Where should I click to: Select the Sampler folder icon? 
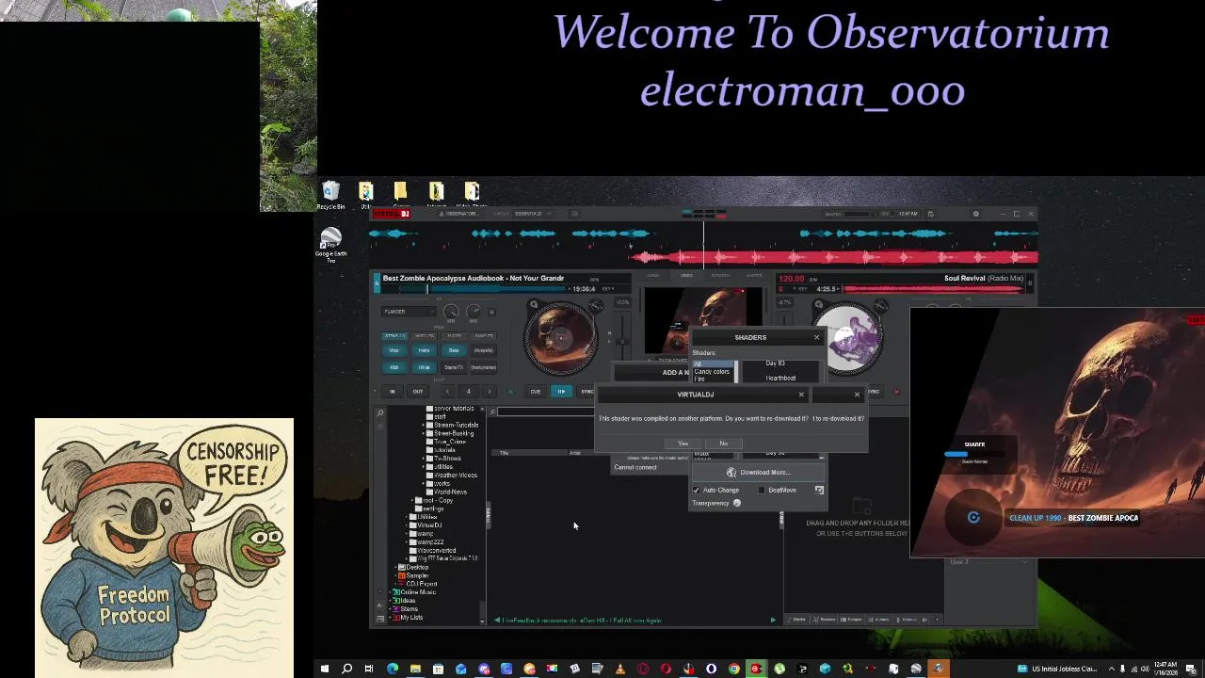(402, 575)
